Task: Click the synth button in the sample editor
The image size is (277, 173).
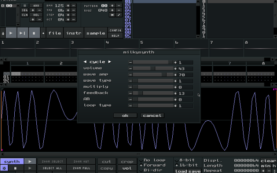Action: (12, 161)
